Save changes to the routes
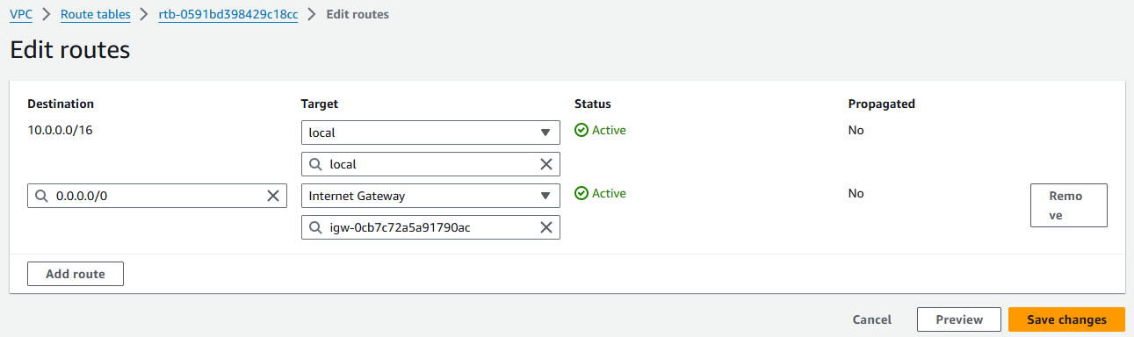The image size is (1134, 337). point(1066,319)
